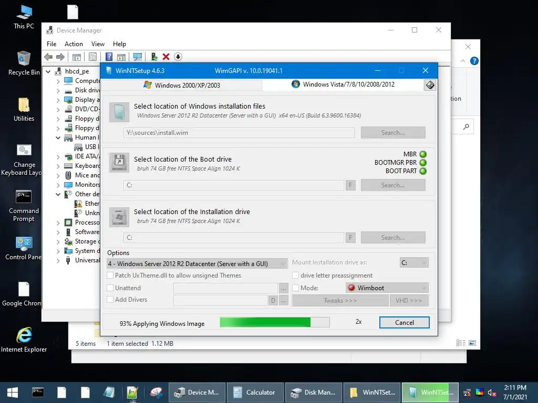
Task: Toggle the console tree pane toolbar icon
Action: pyautogui.click(x=77, y=57)
